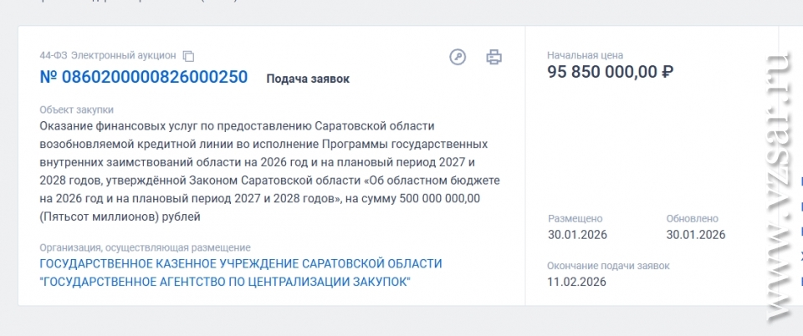The image size is (803, 336).
Task: Click the date under Размещено
Action: 577,234
